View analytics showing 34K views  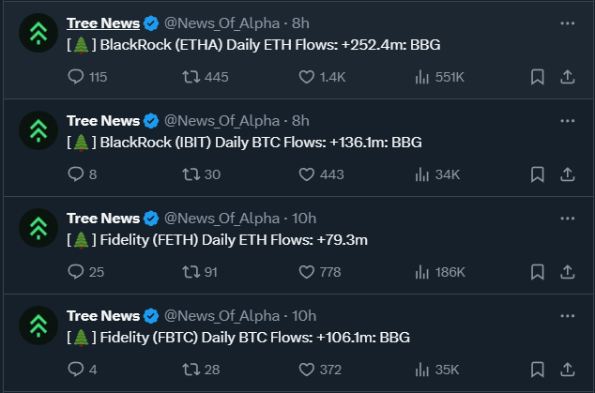[437, 174]
